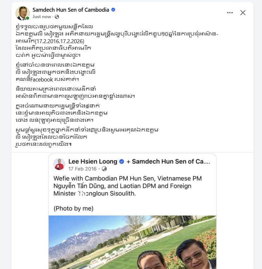Click Lee Hsien Loong's profile avatar

click(x=59, y=164)
